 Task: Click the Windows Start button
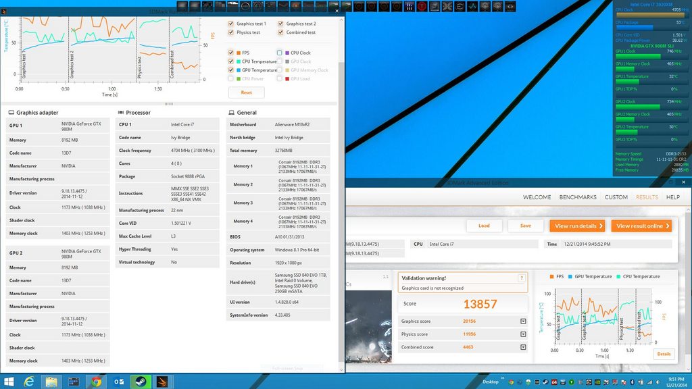coord(8,382)
